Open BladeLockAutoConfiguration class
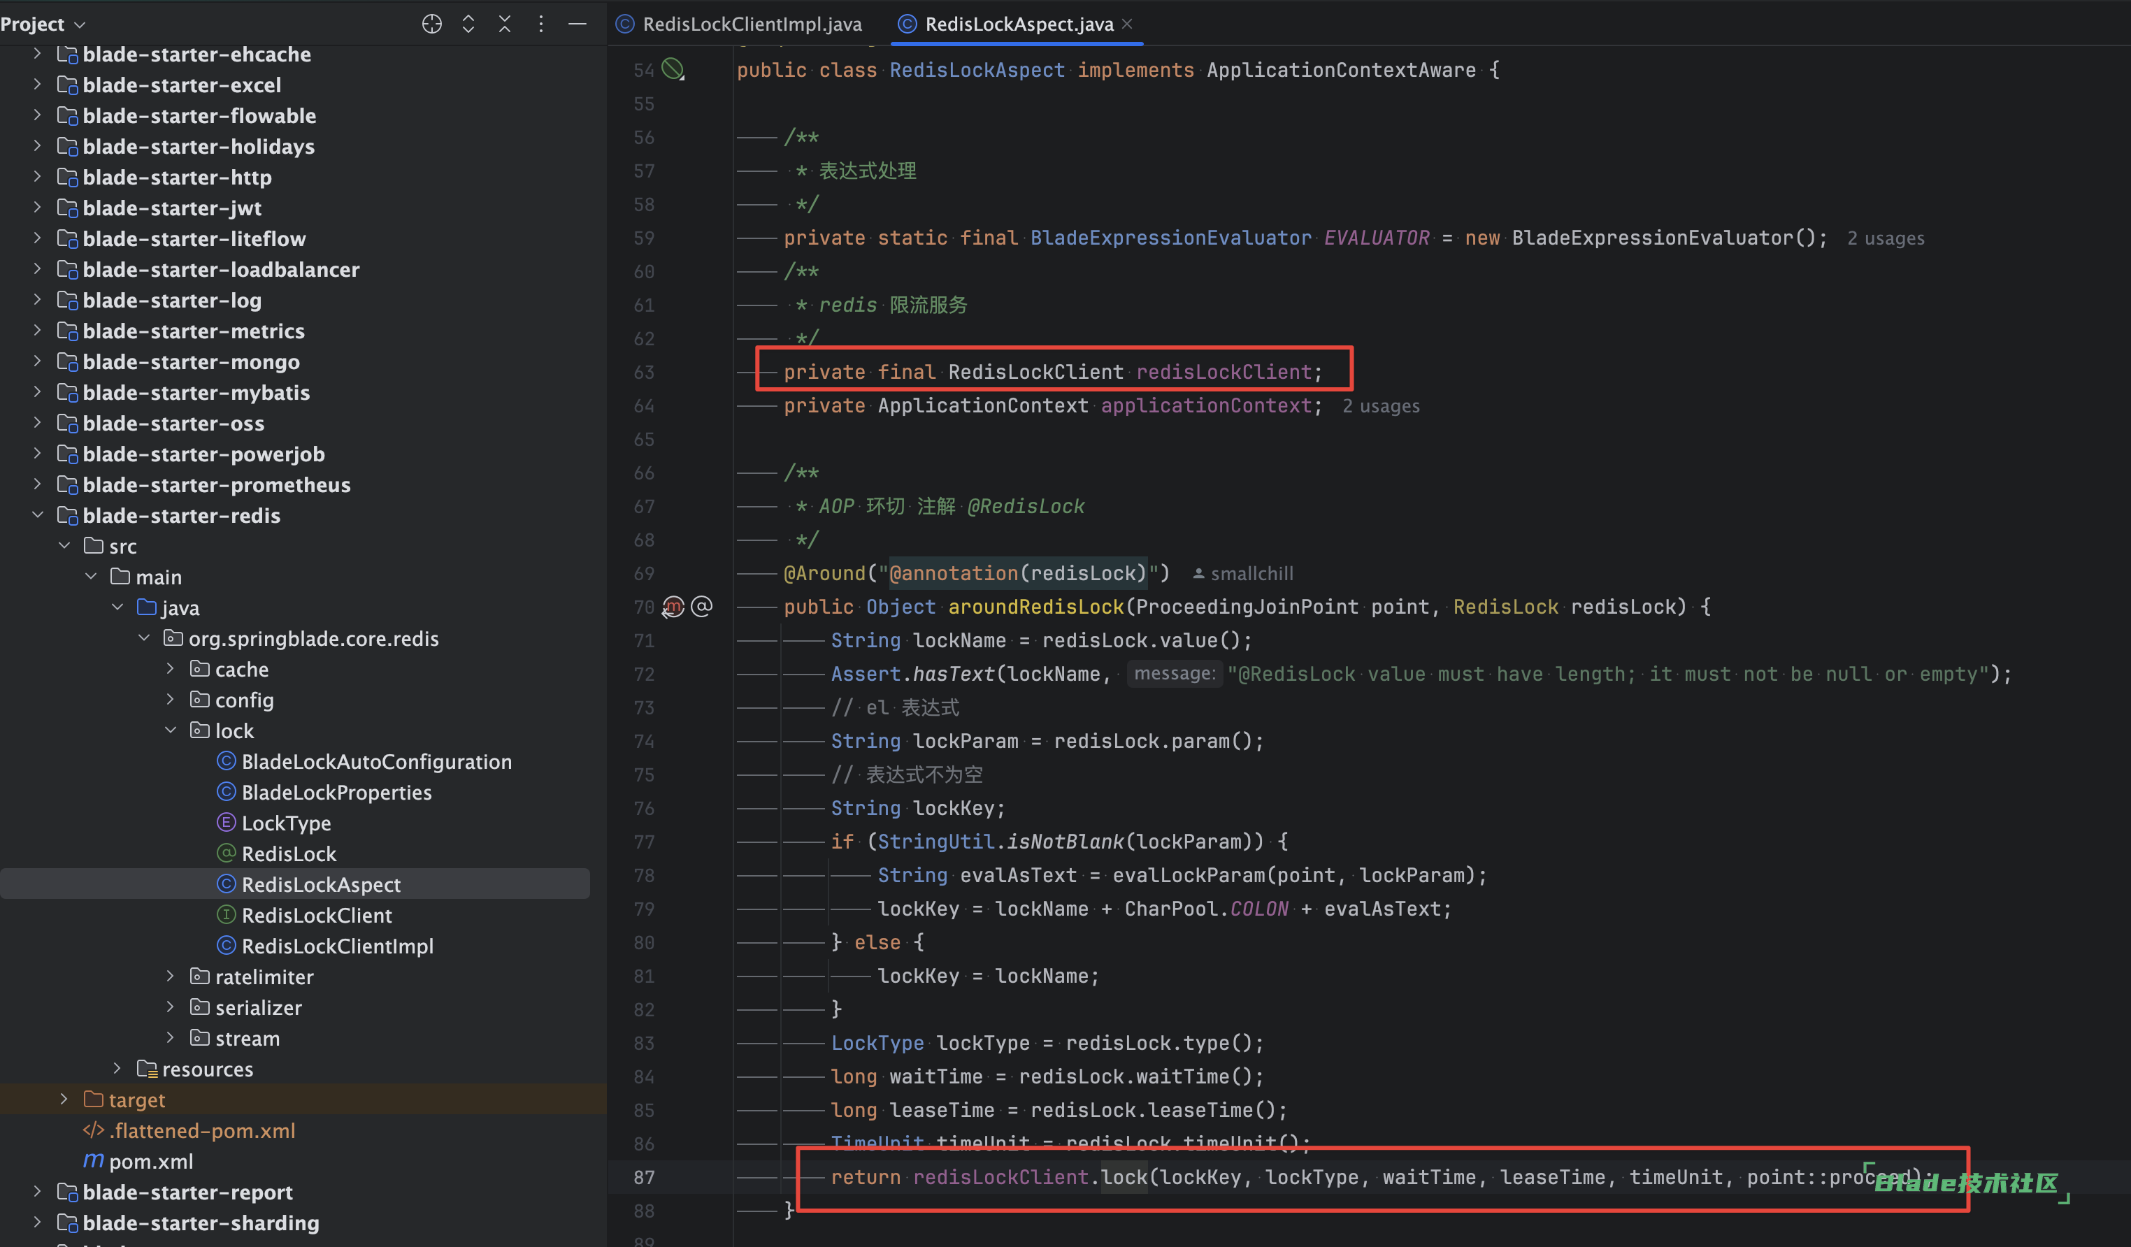Viewport: 2131px width, 1247px height. (x=376, y=761)
